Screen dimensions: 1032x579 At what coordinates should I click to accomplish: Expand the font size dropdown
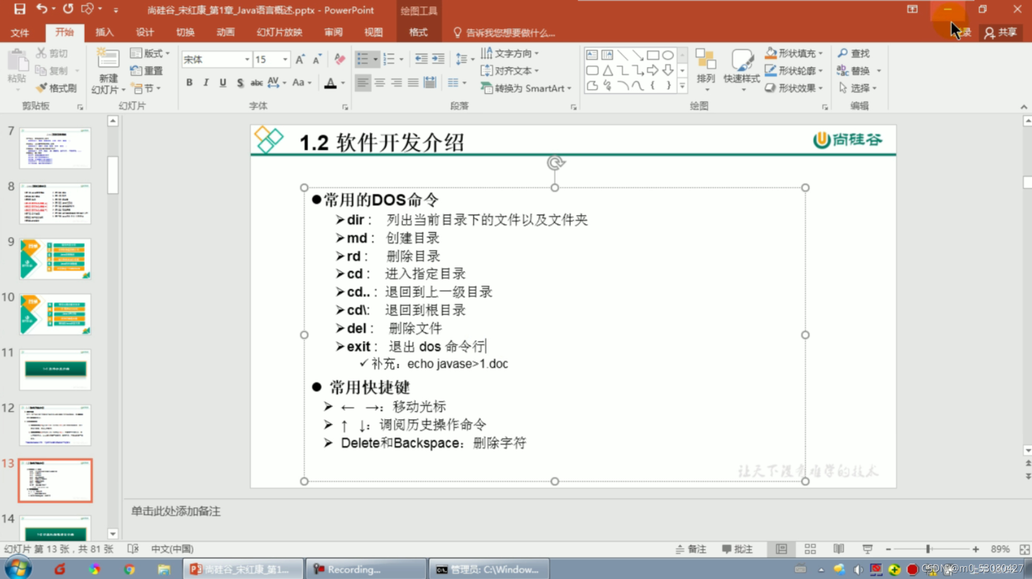(x=285, y=59)
